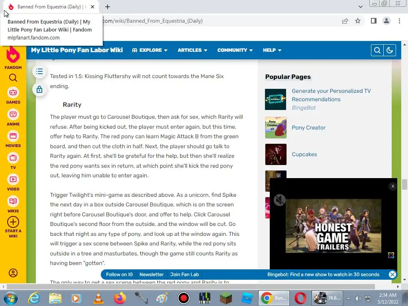Viewport: 408px width, 306px height.
Task: Close the floating video player
Action: click(392, 186)
